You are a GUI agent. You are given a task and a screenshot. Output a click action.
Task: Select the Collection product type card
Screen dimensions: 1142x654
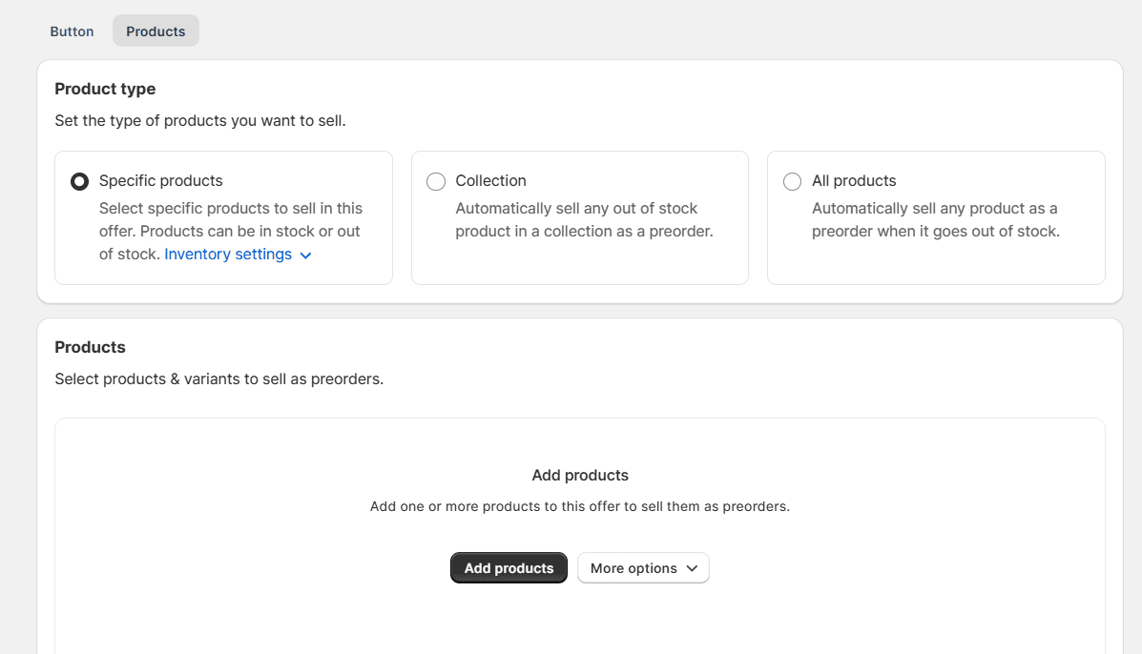579,217
